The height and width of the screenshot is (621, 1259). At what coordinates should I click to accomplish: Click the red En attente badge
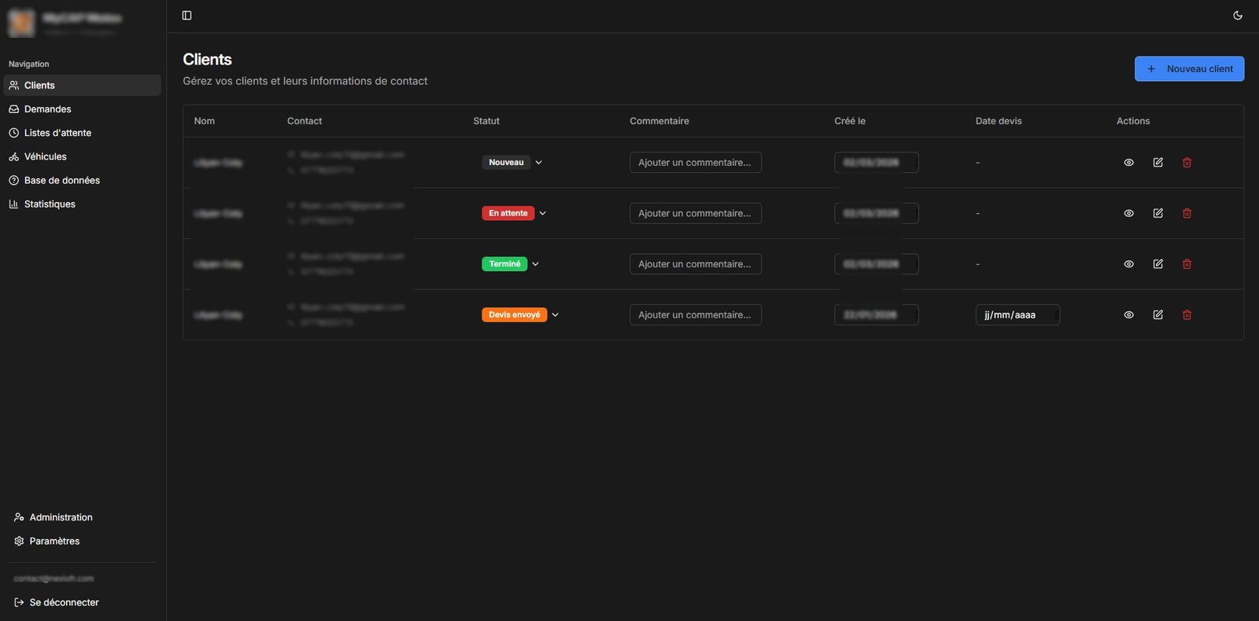[x=508, y=213]
